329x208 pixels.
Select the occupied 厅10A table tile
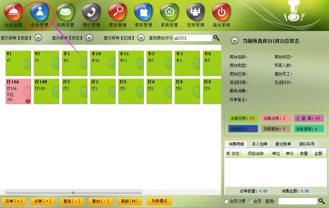(x=18, y=91)
